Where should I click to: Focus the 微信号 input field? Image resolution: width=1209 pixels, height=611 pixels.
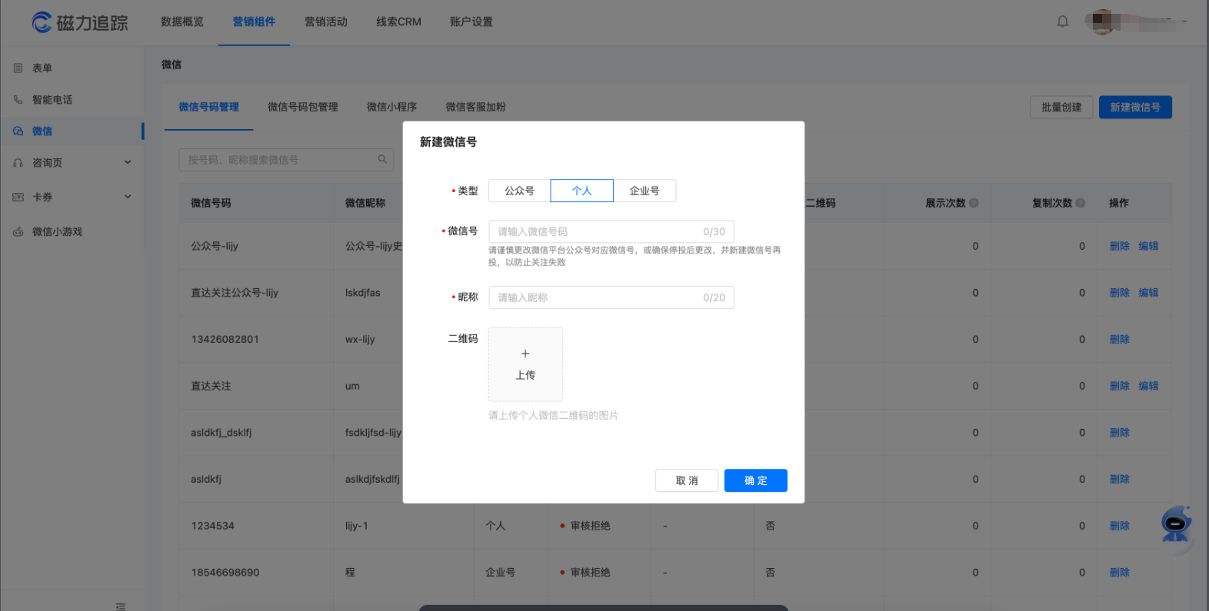611,231
